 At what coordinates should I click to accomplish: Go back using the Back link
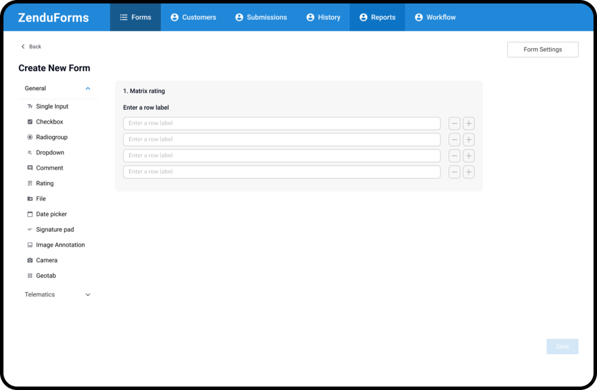pos(32,47)
